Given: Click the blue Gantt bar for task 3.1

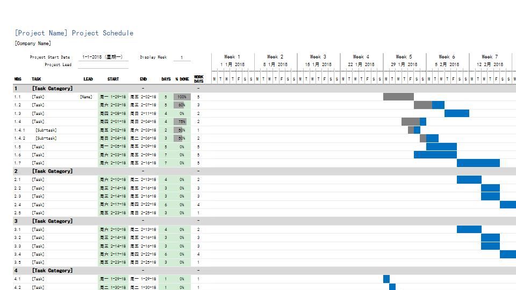Looking at the screenshot, I should 469,229.
